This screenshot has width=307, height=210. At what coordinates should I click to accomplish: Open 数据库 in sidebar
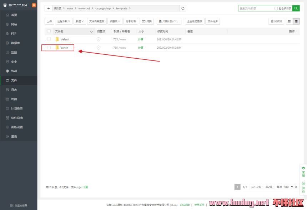coord(19,43)
